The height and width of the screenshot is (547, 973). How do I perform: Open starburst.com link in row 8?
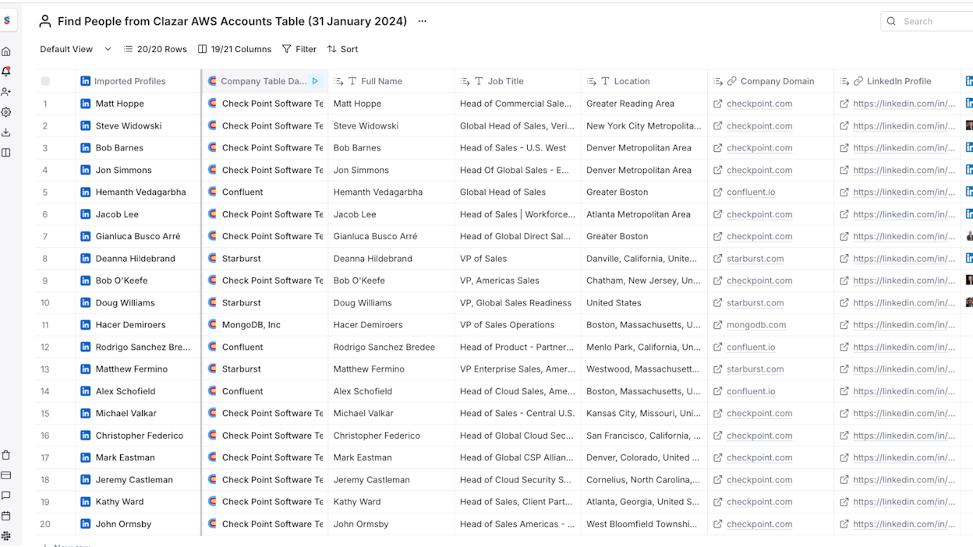(x=755, y=259)
